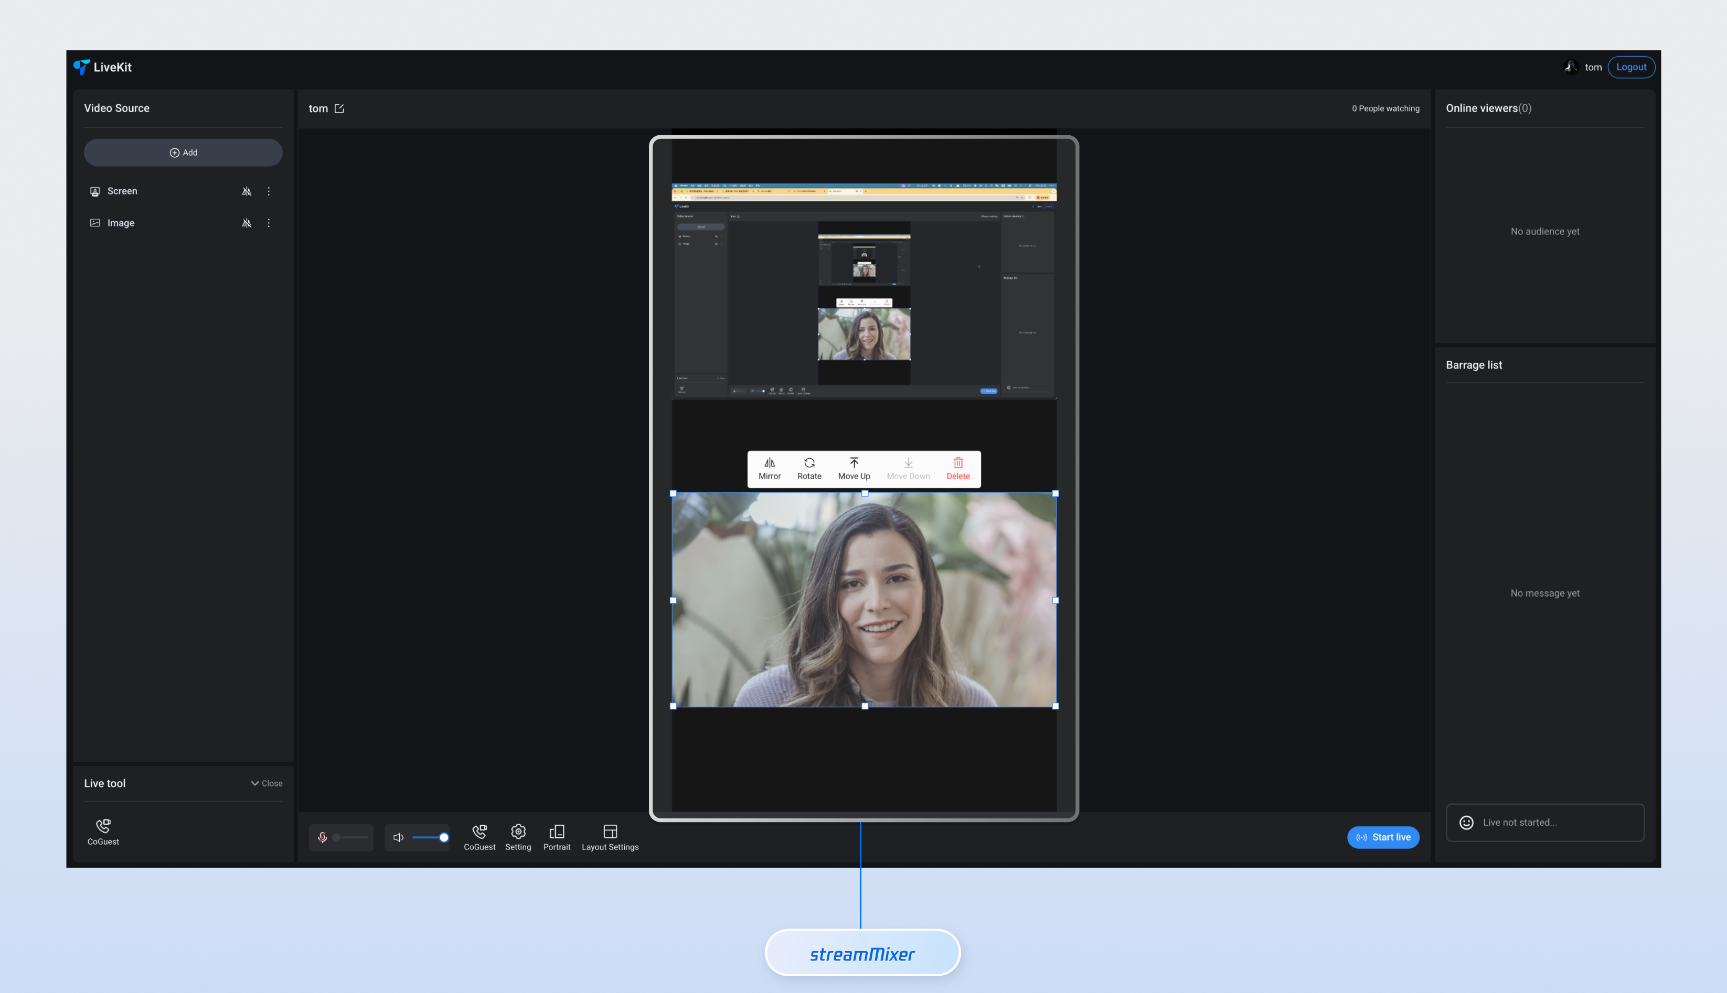This screenshot has height=993, width=1727.
Task: Toggle mirror for the Screen source
Action: pyautogui.click(x=247, y=192)
